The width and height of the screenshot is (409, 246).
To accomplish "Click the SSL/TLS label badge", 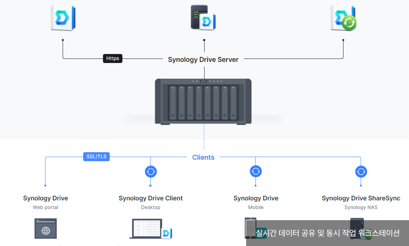I will (96, 157).
